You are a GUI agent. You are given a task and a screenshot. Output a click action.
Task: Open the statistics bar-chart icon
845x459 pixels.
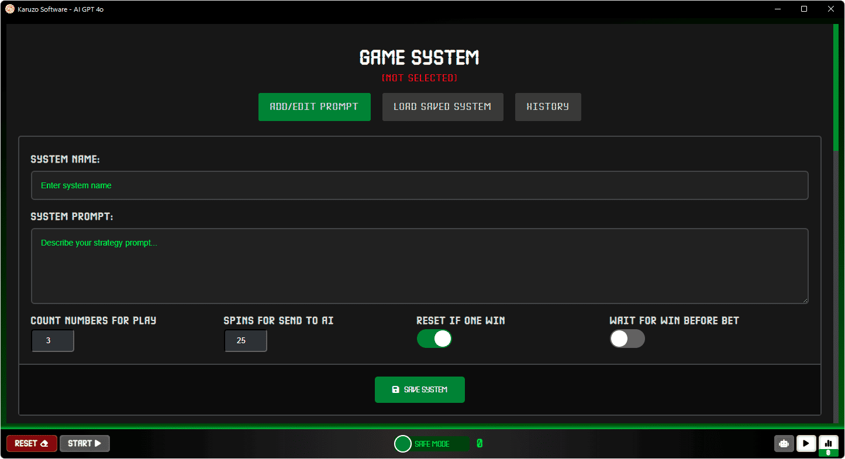point(829,443)
